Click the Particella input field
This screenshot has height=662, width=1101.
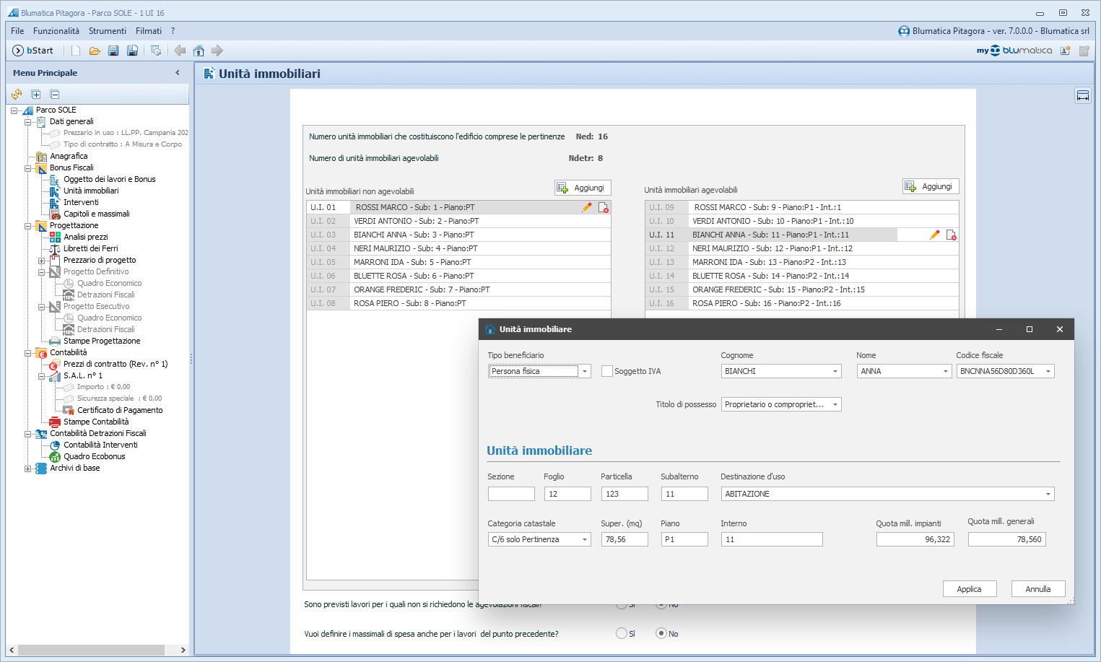(x=625, y=494)
